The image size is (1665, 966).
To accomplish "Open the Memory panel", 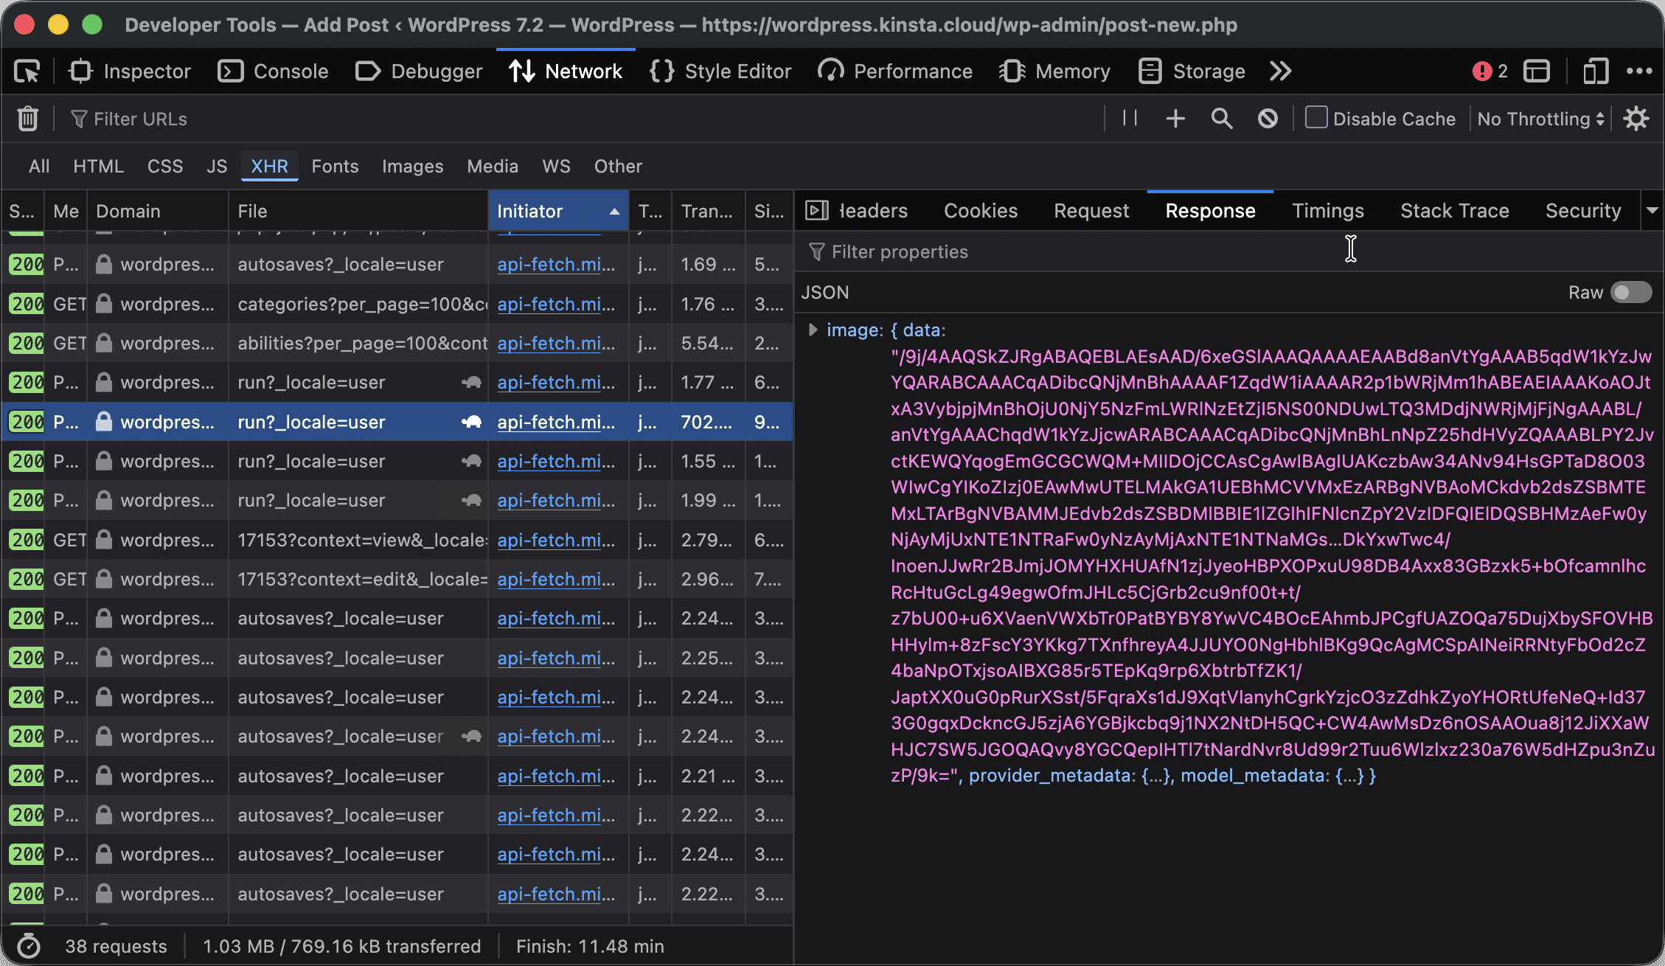I will pyautogui.click(x=1054, y=72).
